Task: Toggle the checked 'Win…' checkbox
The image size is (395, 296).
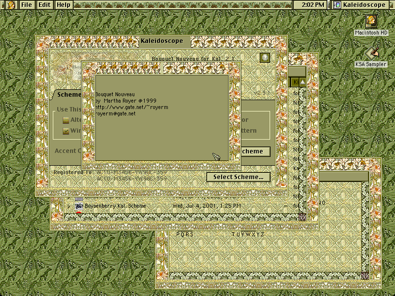Action: (x=66, y=131)
